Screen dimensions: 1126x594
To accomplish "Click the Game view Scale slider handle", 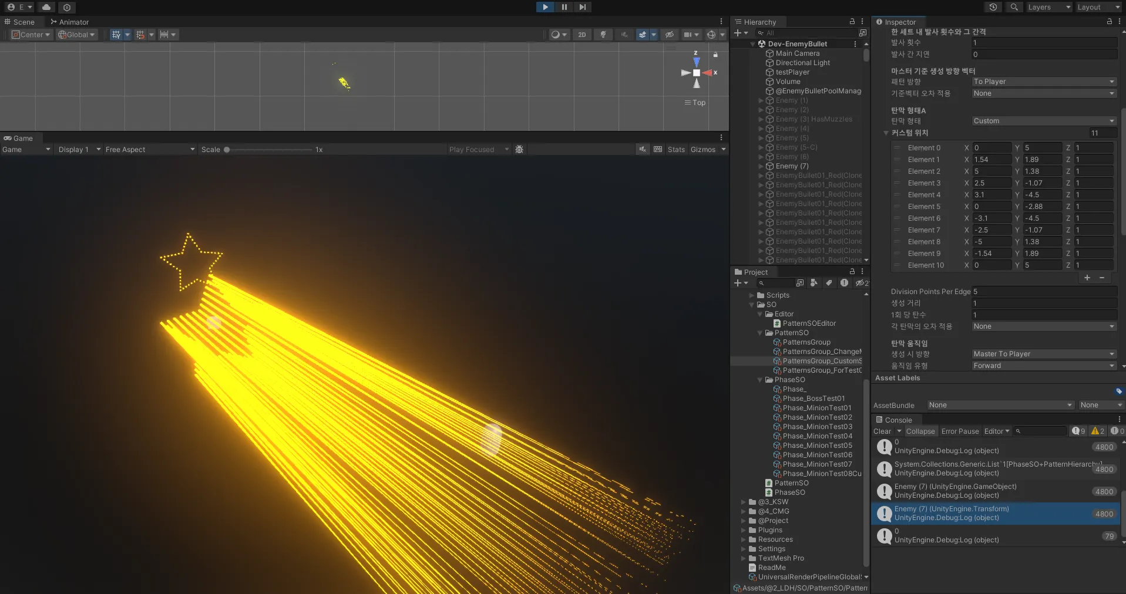I will pyautogui.click(x=227, y=150).
